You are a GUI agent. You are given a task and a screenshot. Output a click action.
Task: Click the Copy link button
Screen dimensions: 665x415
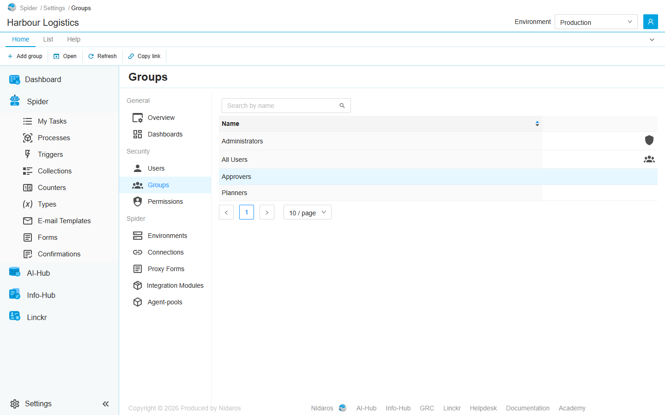click(x=145, y=56)
